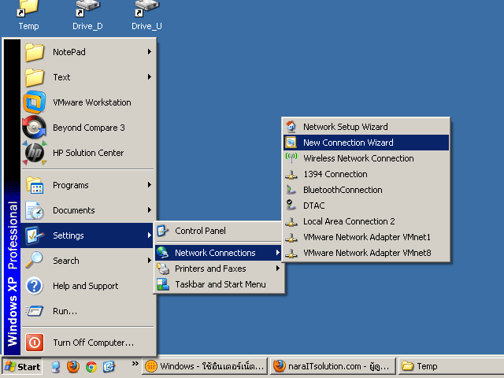Open Drive_U desktop shortcut
Viewport: 504px width, 378px height.
click(x=146, y=16)
